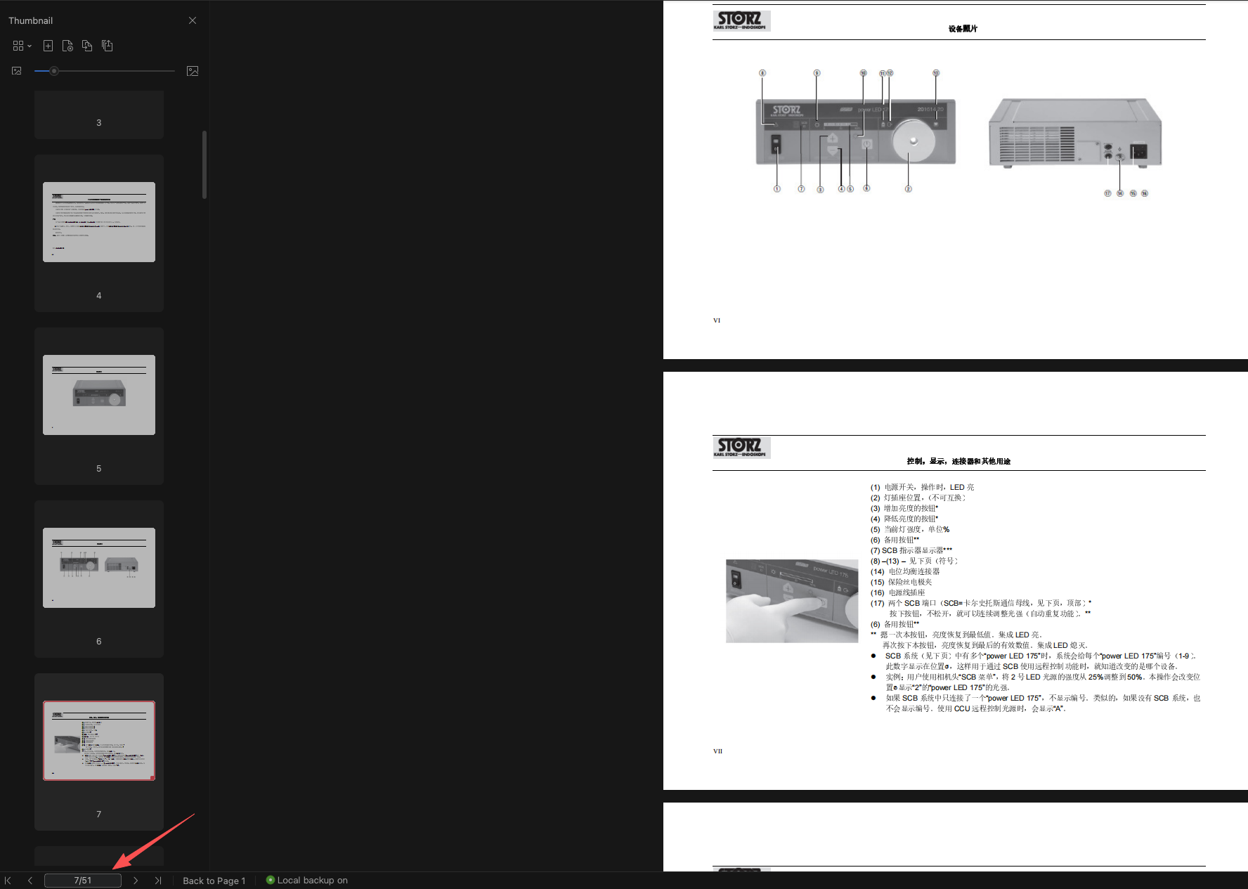Close the Thumbnail panel
1248x889 pixels.
click(193, 20)
